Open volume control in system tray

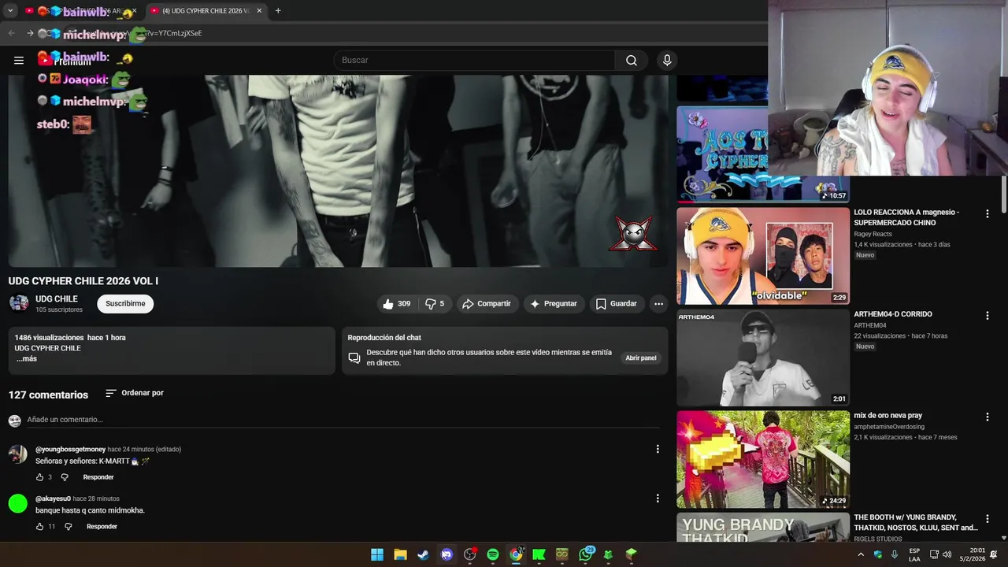[947, 554]
